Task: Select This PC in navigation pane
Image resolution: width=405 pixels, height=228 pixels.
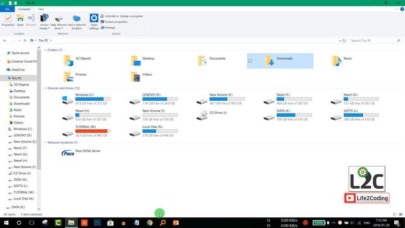Action: click(16, 78)
